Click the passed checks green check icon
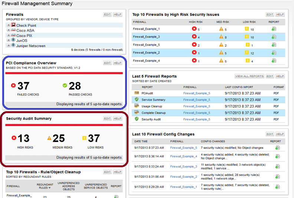 click(x=65, y=85)
